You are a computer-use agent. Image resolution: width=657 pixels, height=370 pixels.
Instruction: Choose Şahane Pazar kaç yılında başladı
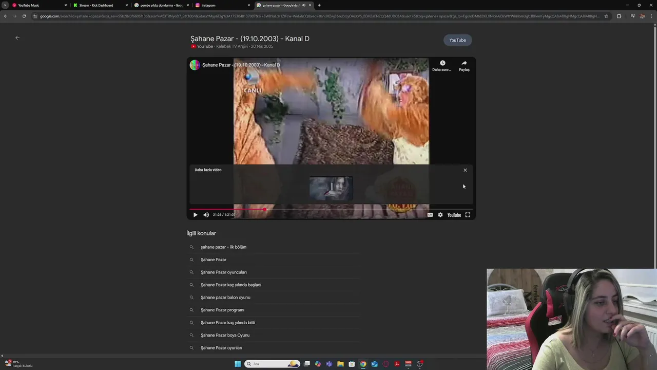[x=231, y=285]
